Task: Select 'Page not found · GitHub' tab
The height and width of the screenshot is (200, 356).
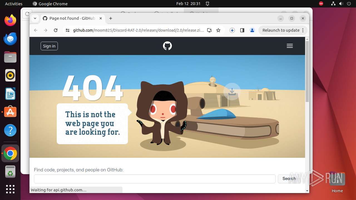Action: 72,18
